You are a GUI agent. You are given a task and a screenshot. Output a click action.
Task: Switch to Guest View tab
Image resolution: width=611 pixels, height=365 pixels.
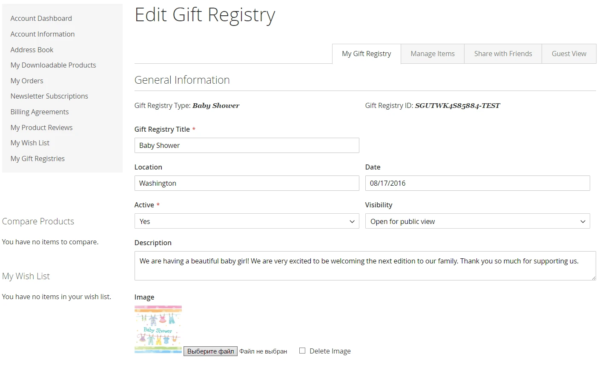(x=569, y=54)
